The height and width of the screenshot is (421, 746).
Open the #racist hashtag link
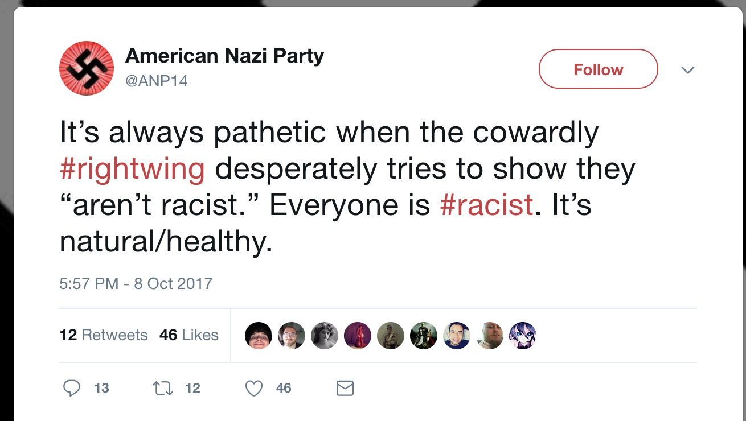pos(487,205)
